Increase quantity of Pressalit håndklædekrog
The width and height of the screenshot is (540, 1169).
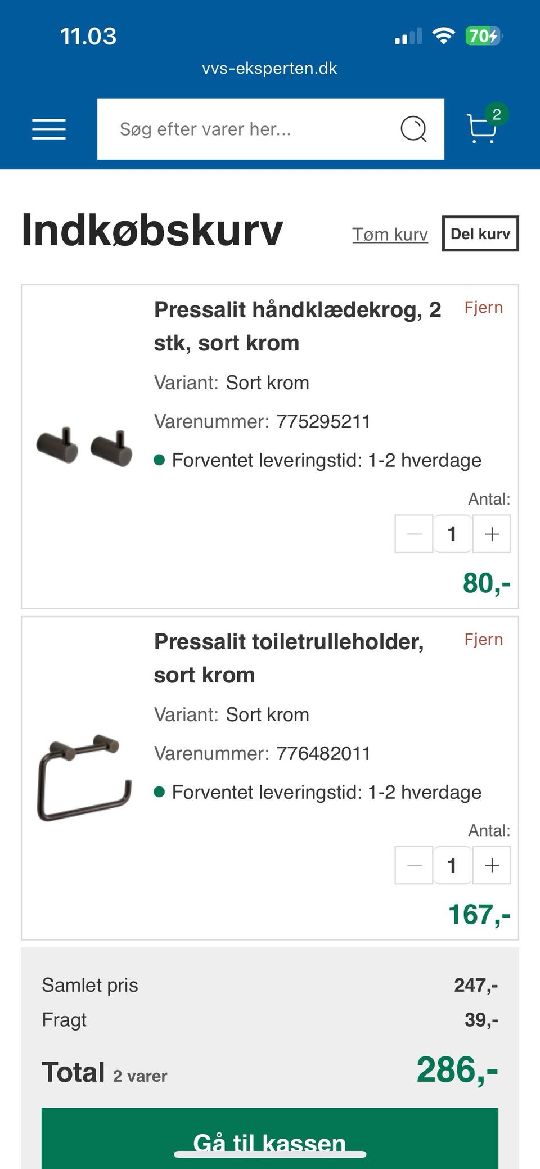click(492, 534)
